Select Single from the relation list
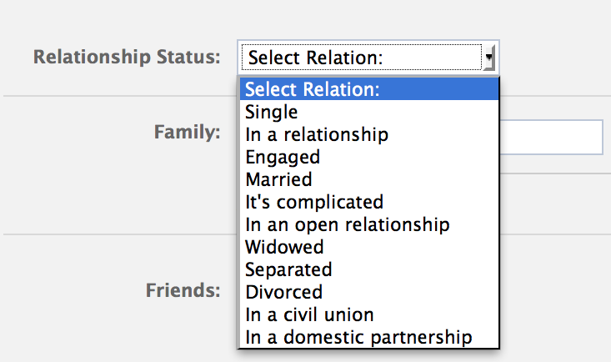 pyautogui.click(x=272, y=112)
